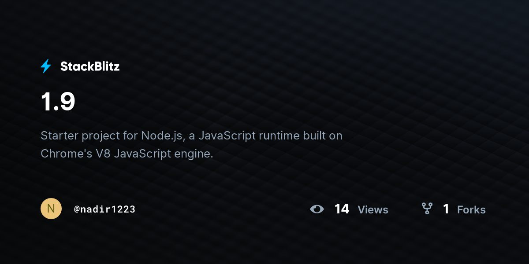Click the word "for" in description

130,136
